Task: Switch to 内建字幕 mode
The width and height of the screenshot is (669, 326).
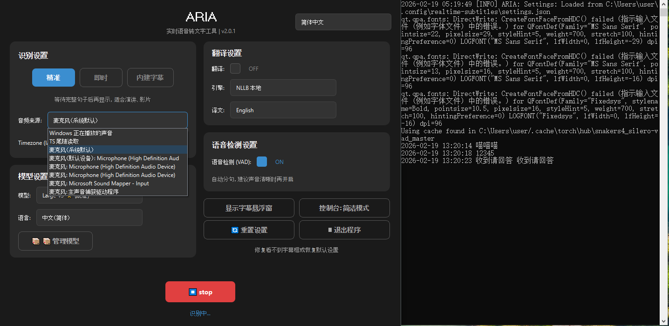Action: coord(150,78)
